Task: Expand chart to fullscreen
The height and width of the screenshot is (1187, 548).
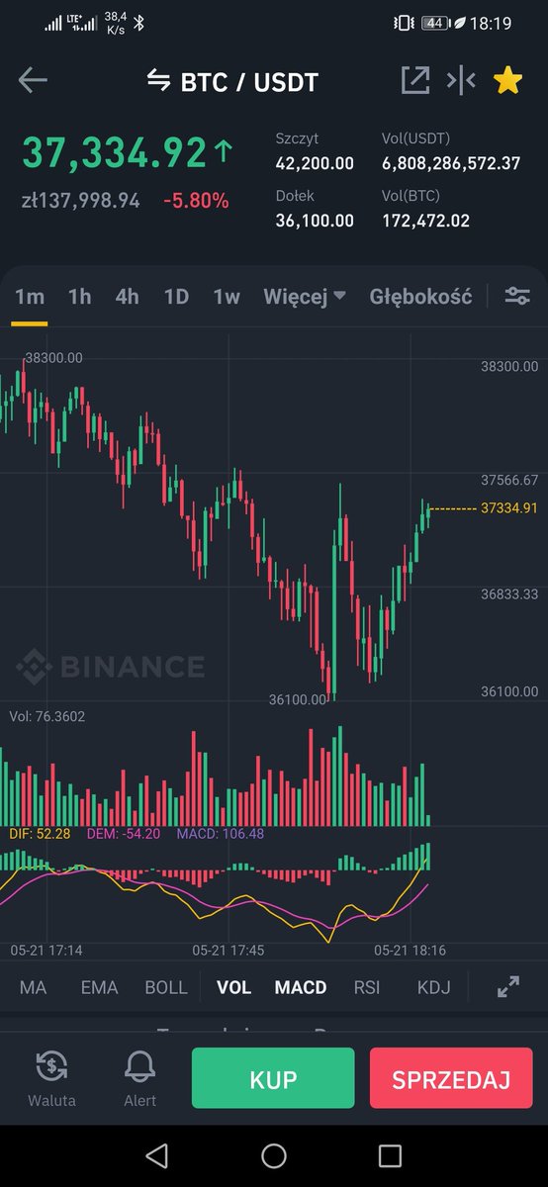Action: pos(507,986)
